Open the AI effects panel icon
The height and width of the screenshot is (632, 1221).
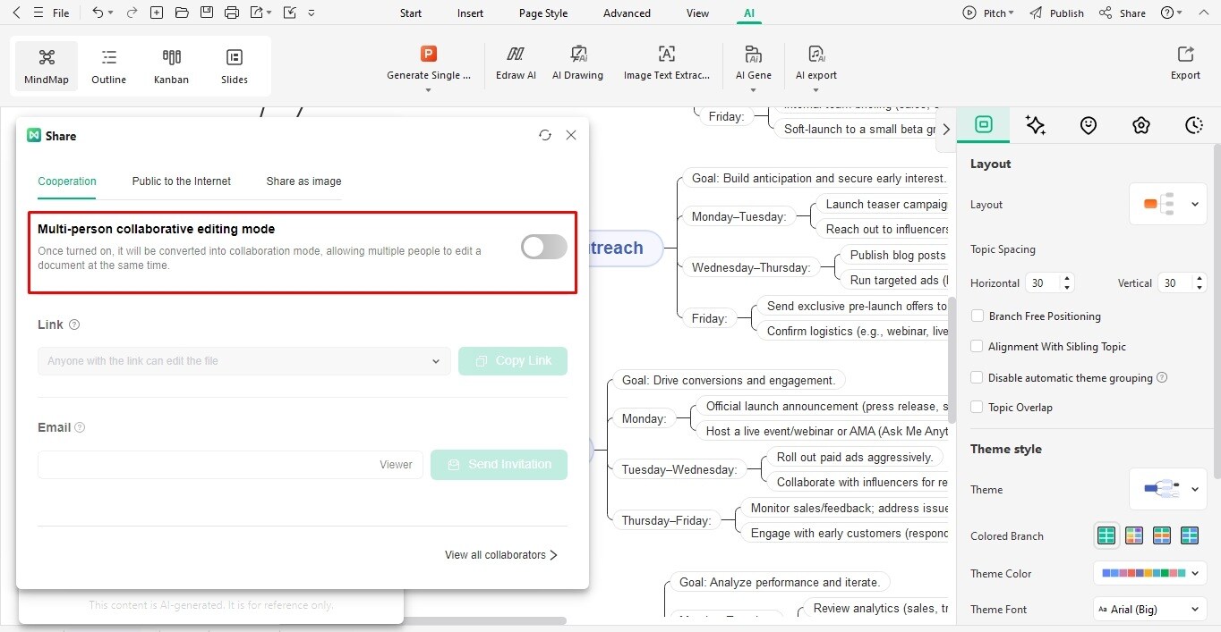(1036, 125)
